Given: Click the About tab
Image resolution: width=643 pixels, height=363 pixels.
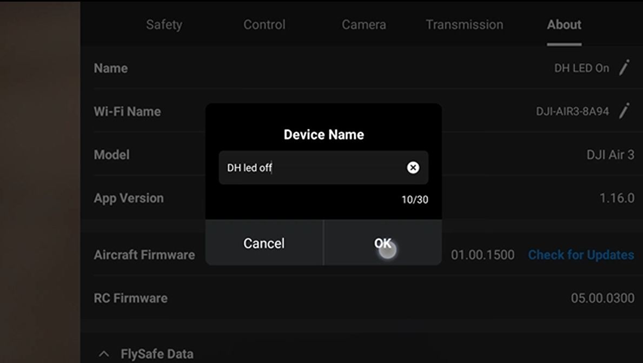Looking at the screenshot, I should tap(564, 25).
